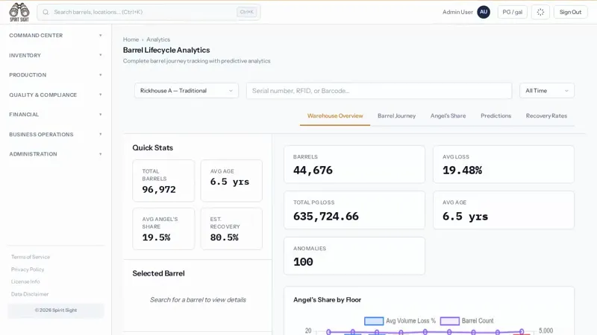
Task: Open the Privacy Policy link
Action: 28,269
